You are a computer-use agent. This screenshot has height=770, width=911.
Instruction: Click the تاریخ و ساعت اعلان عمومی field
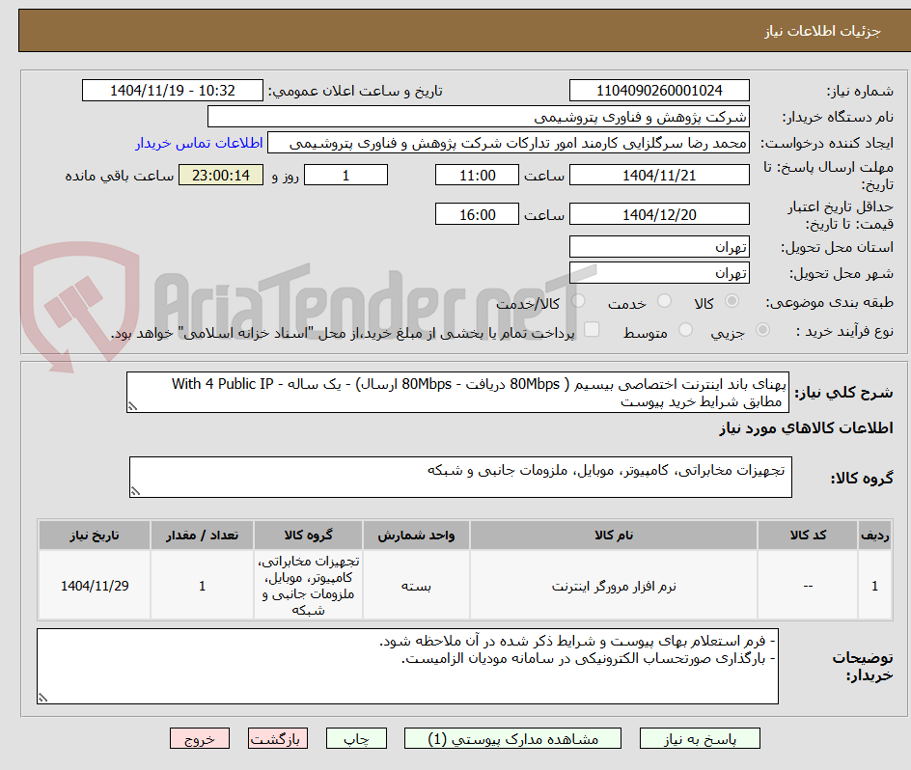click(172, 90)
